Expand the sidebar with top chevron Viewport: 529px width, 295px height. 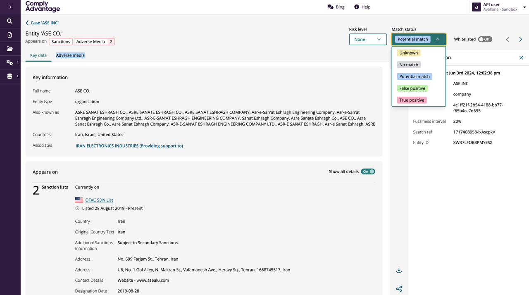coord(10,7)
